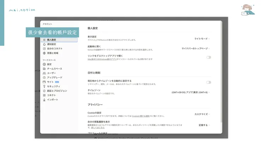Click the プライバシー section heading

[95, 105]
